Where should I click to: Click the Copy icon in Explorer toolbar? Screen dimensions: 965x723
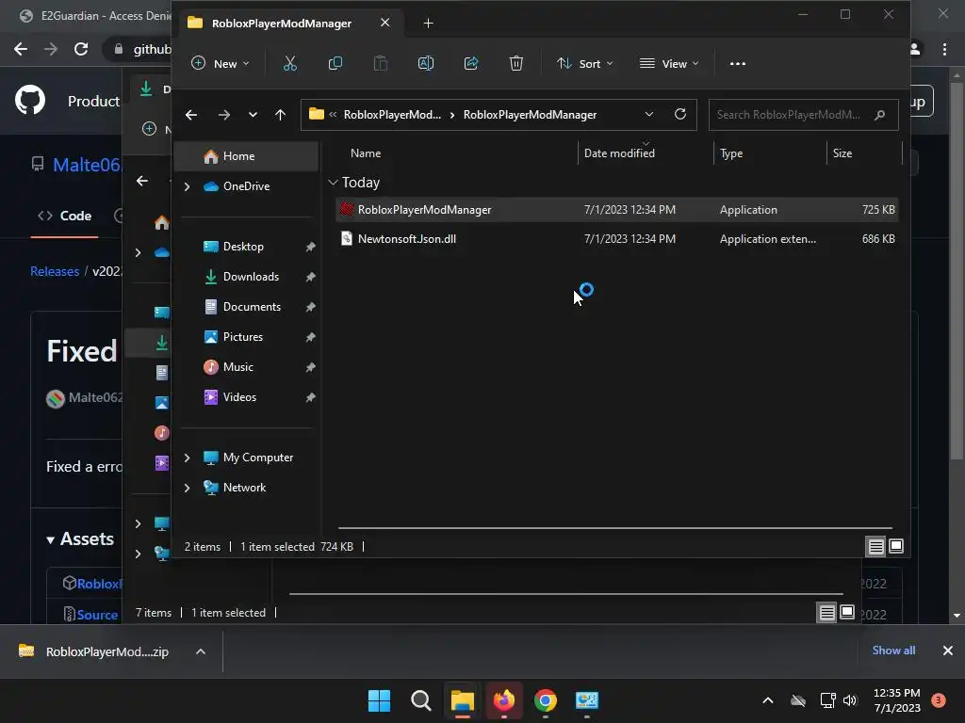coord(335,63)
